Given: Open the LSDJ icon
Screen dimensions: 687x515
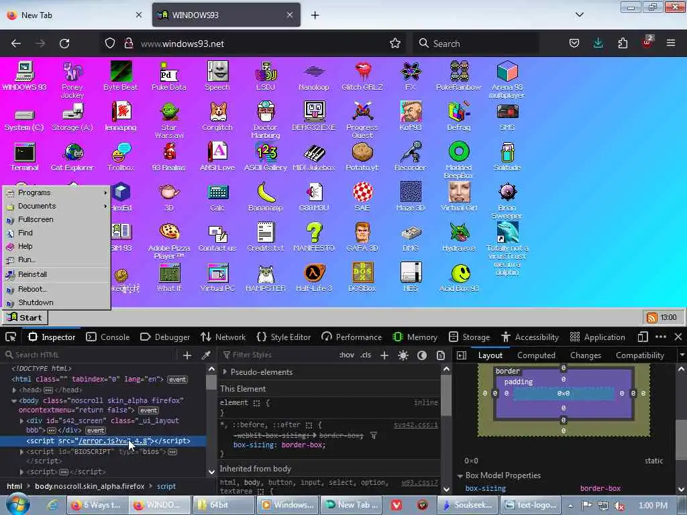Looking at the screenshot, I should coord(266,76).
